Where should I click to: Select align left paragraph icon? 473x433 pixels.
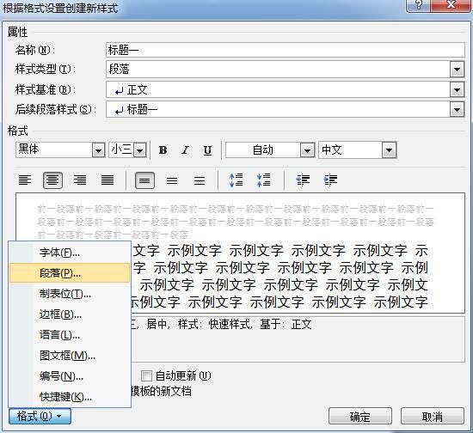[x=25, y=180]
